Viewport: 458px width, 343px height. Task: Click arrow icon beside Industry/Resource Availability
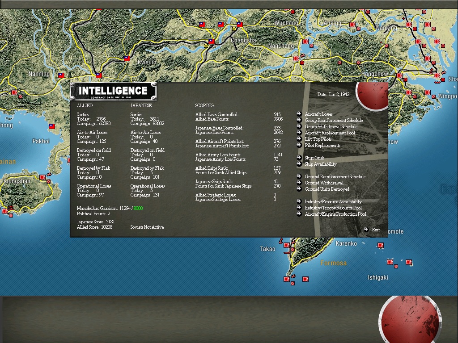pyautogui.click(x=299, y=201)
